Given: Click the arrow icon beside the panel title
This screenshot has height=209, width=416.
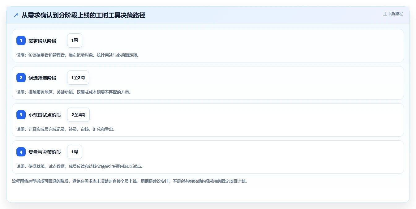Looking at the screenshot, I should click(16, 15).
